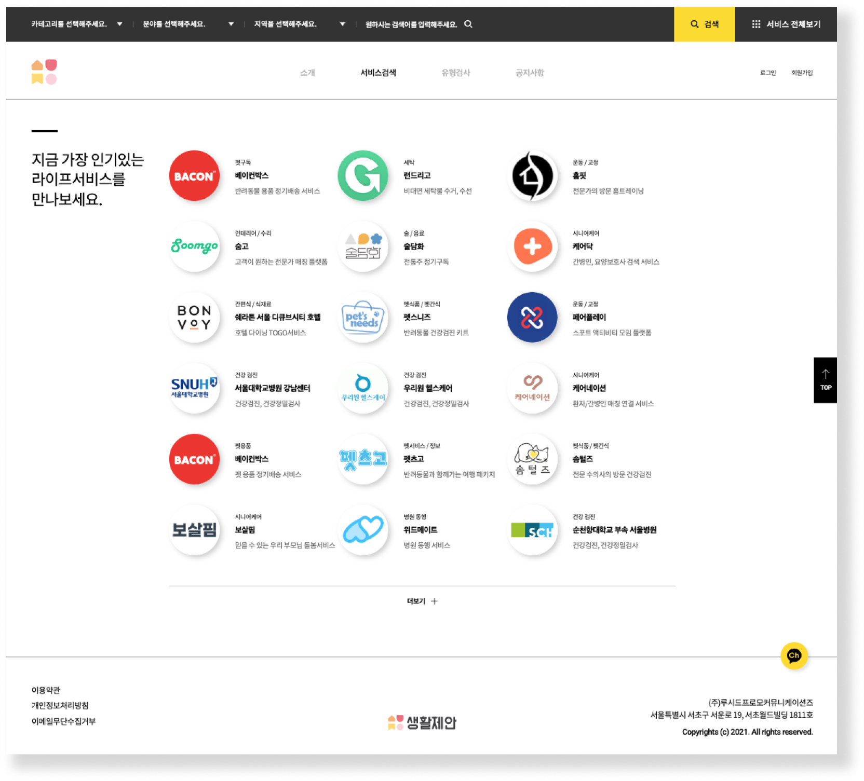
Task: Click the 숨고 service title
Action: pyautogui.click(x=241, y=246)
